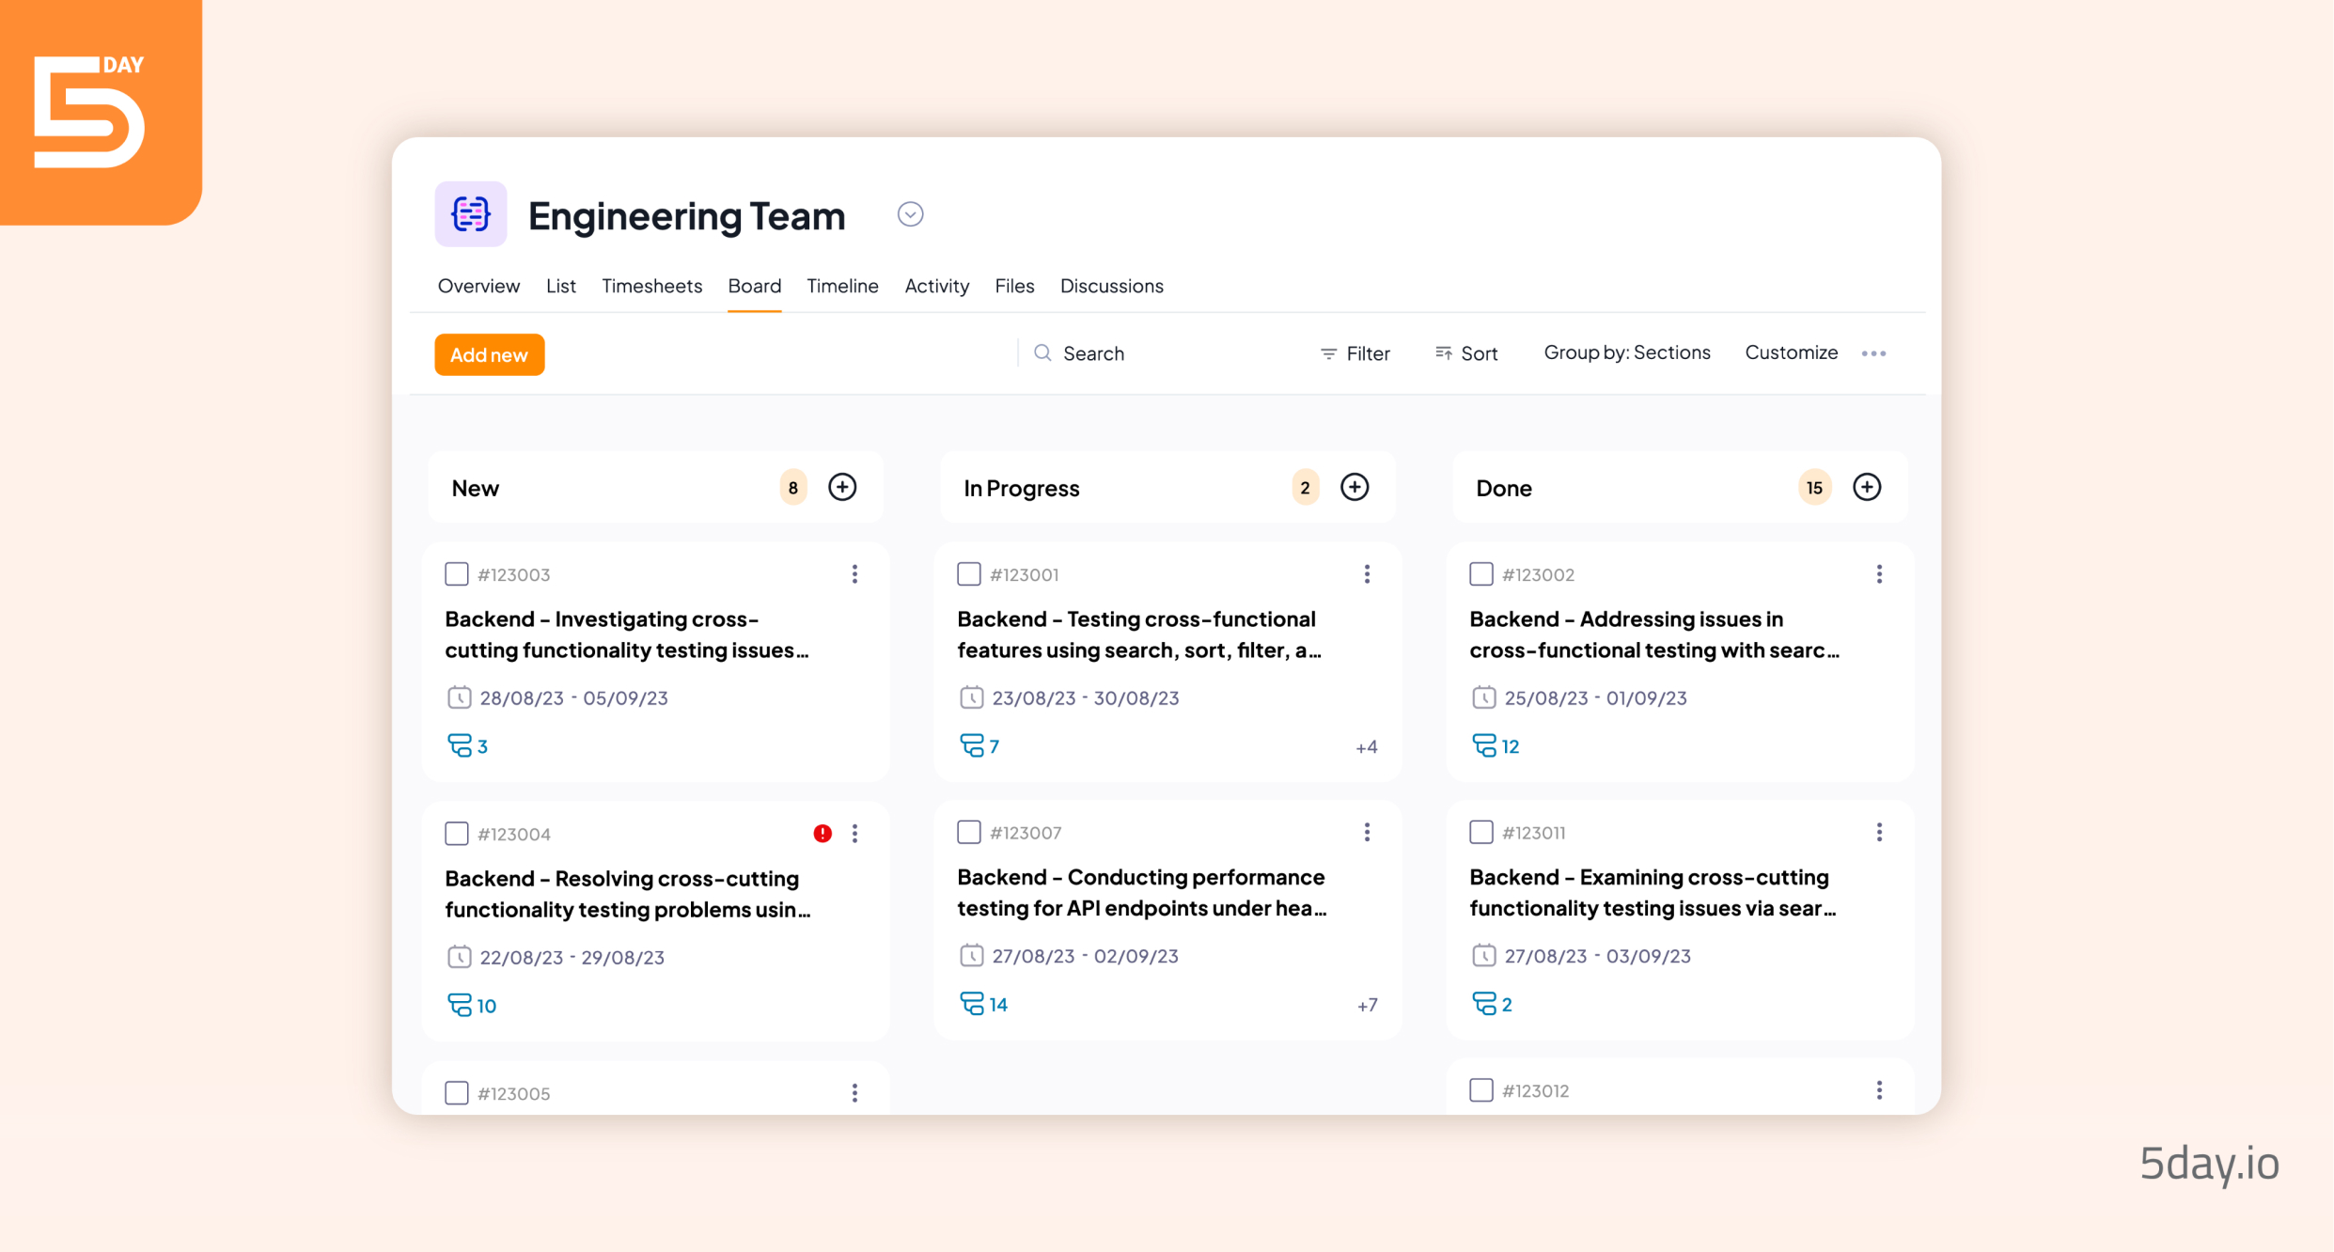
Task: Click the Customize option
Action: (x=1789, y=353)
